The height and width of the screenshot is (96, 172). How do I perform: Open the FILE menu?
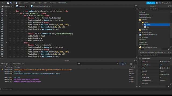point(3,3)
